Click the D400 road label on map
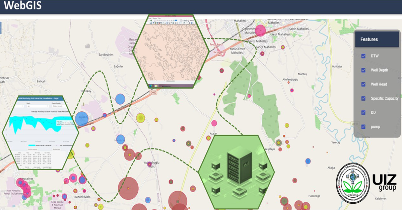This screenshot has height=210, width=402. click(153, 92)
